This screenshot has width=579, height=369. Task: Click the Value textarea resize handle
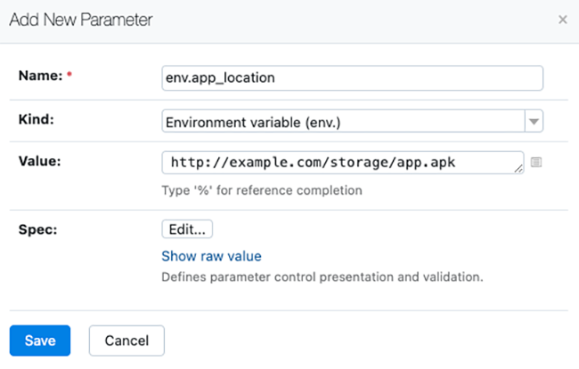tap(518, 168)
